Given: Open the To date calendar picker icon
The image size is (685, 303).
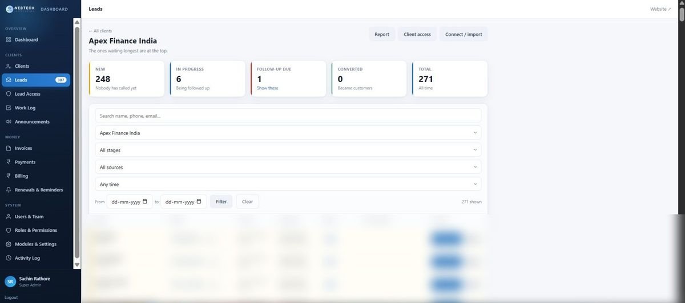Looking at the screenshot, I should click(199, 202).
